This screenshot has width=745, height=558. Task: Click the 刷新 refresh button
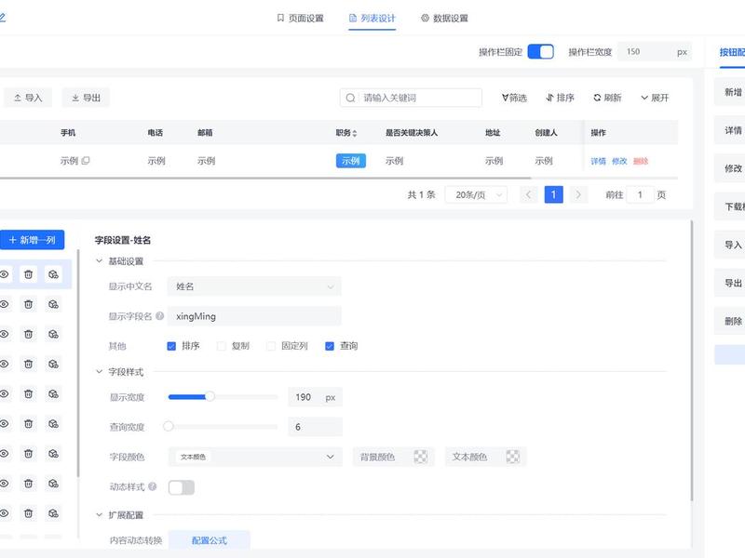coord(607,98)
